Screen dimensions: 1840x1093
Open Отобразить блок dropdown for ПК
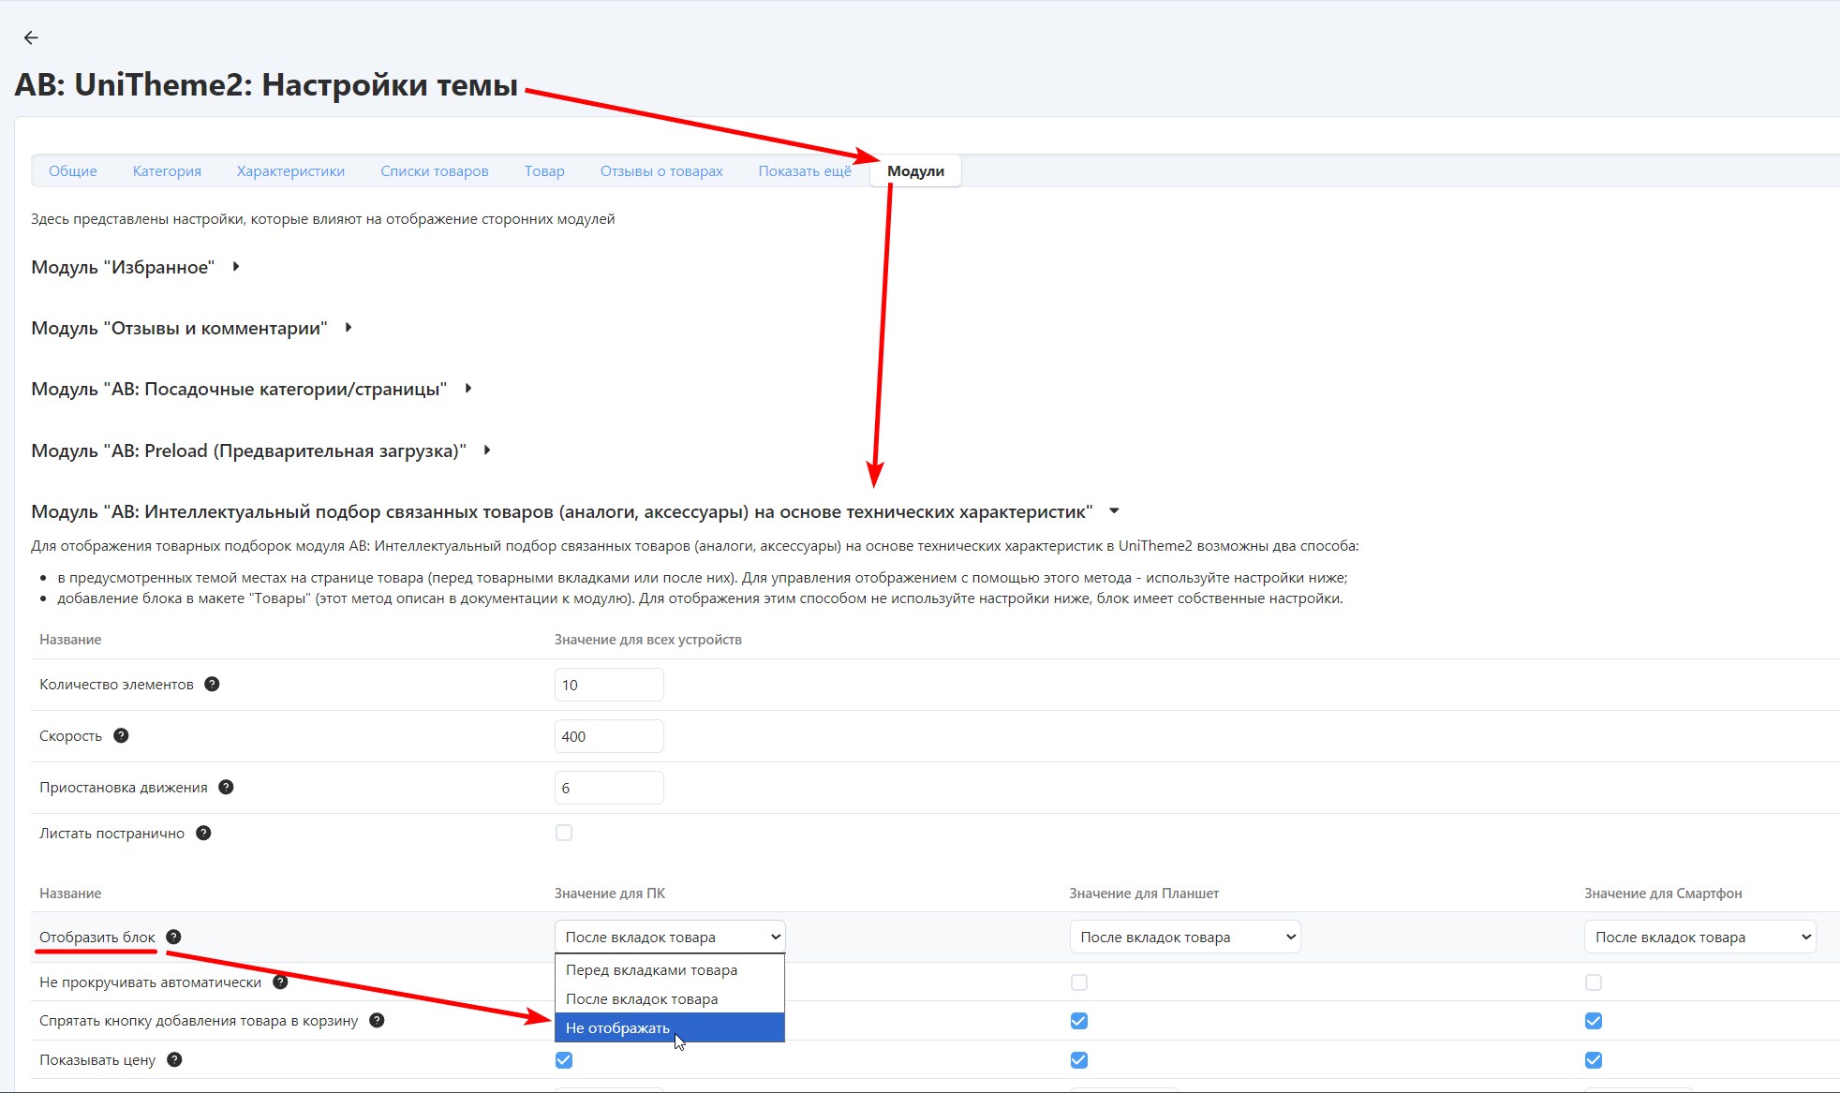[x=670, y=937]
